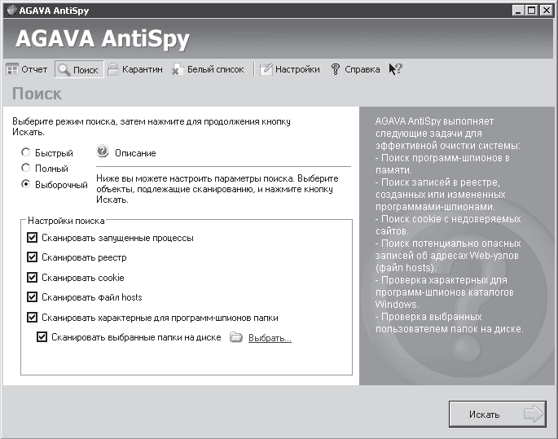
Task: Activate the What's This help cursor icon
Action: click(x=395, y=70)
